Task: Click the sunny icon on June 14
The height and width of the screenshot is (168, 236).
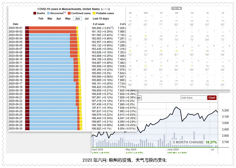Action: click(130, 51)
